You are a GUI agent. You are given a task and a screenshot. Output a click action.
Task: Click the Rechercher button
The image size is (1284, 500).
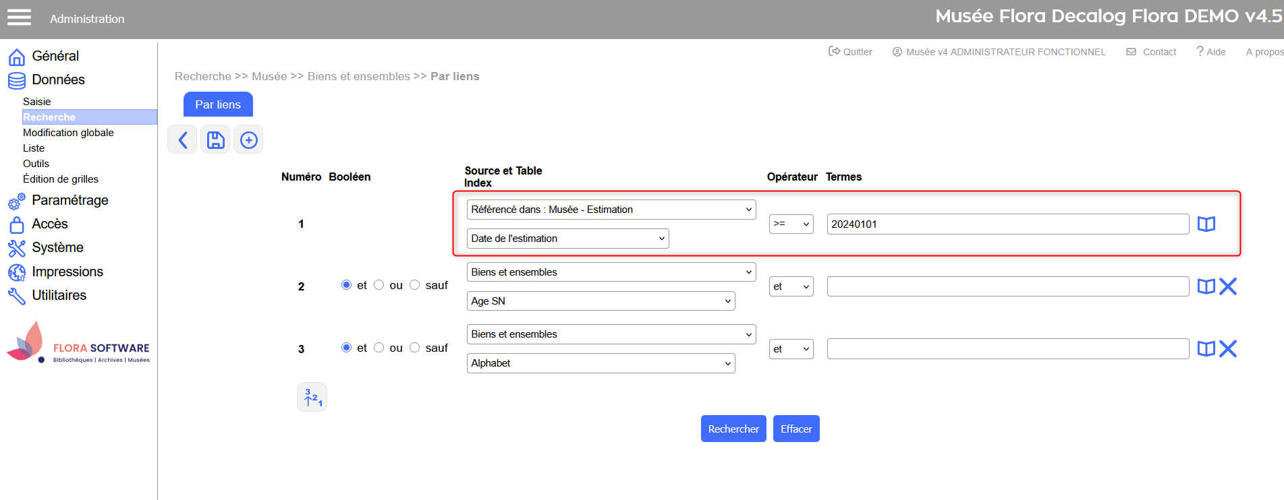click(733, 429)
